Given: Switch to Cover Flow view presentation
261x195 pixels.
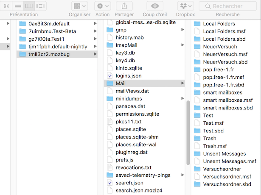Looking at the screenshot, I should [x=40, y=6].
